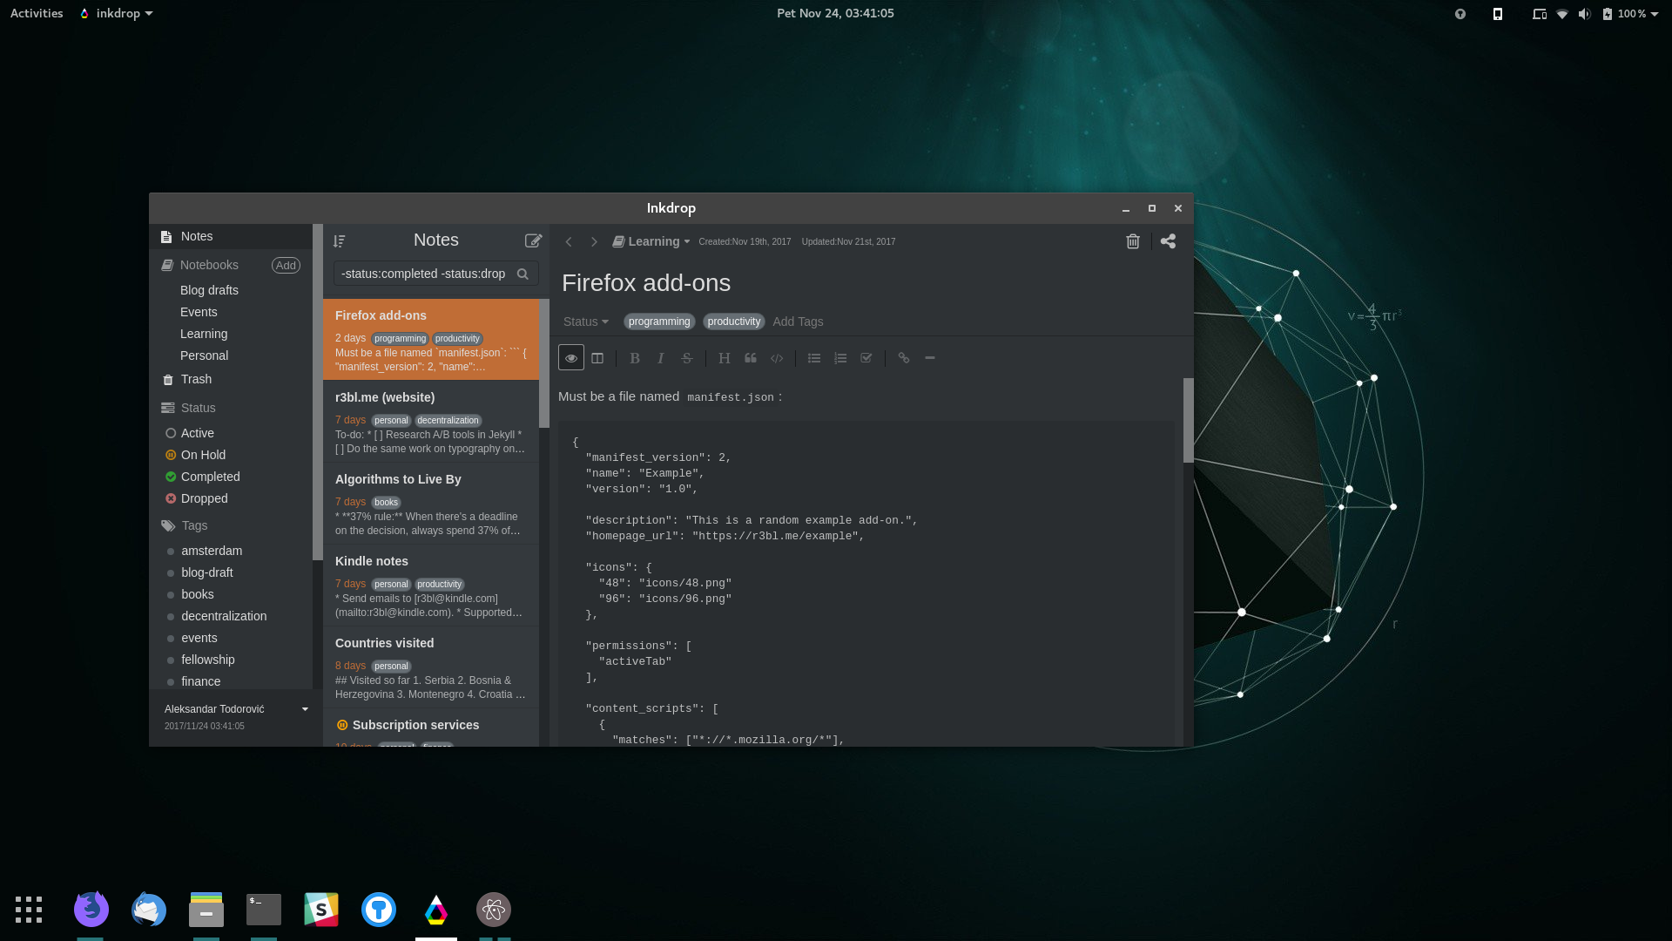Open the Learning notebook dropdown
Screen dimensions: 1672x941
(651, 241)
